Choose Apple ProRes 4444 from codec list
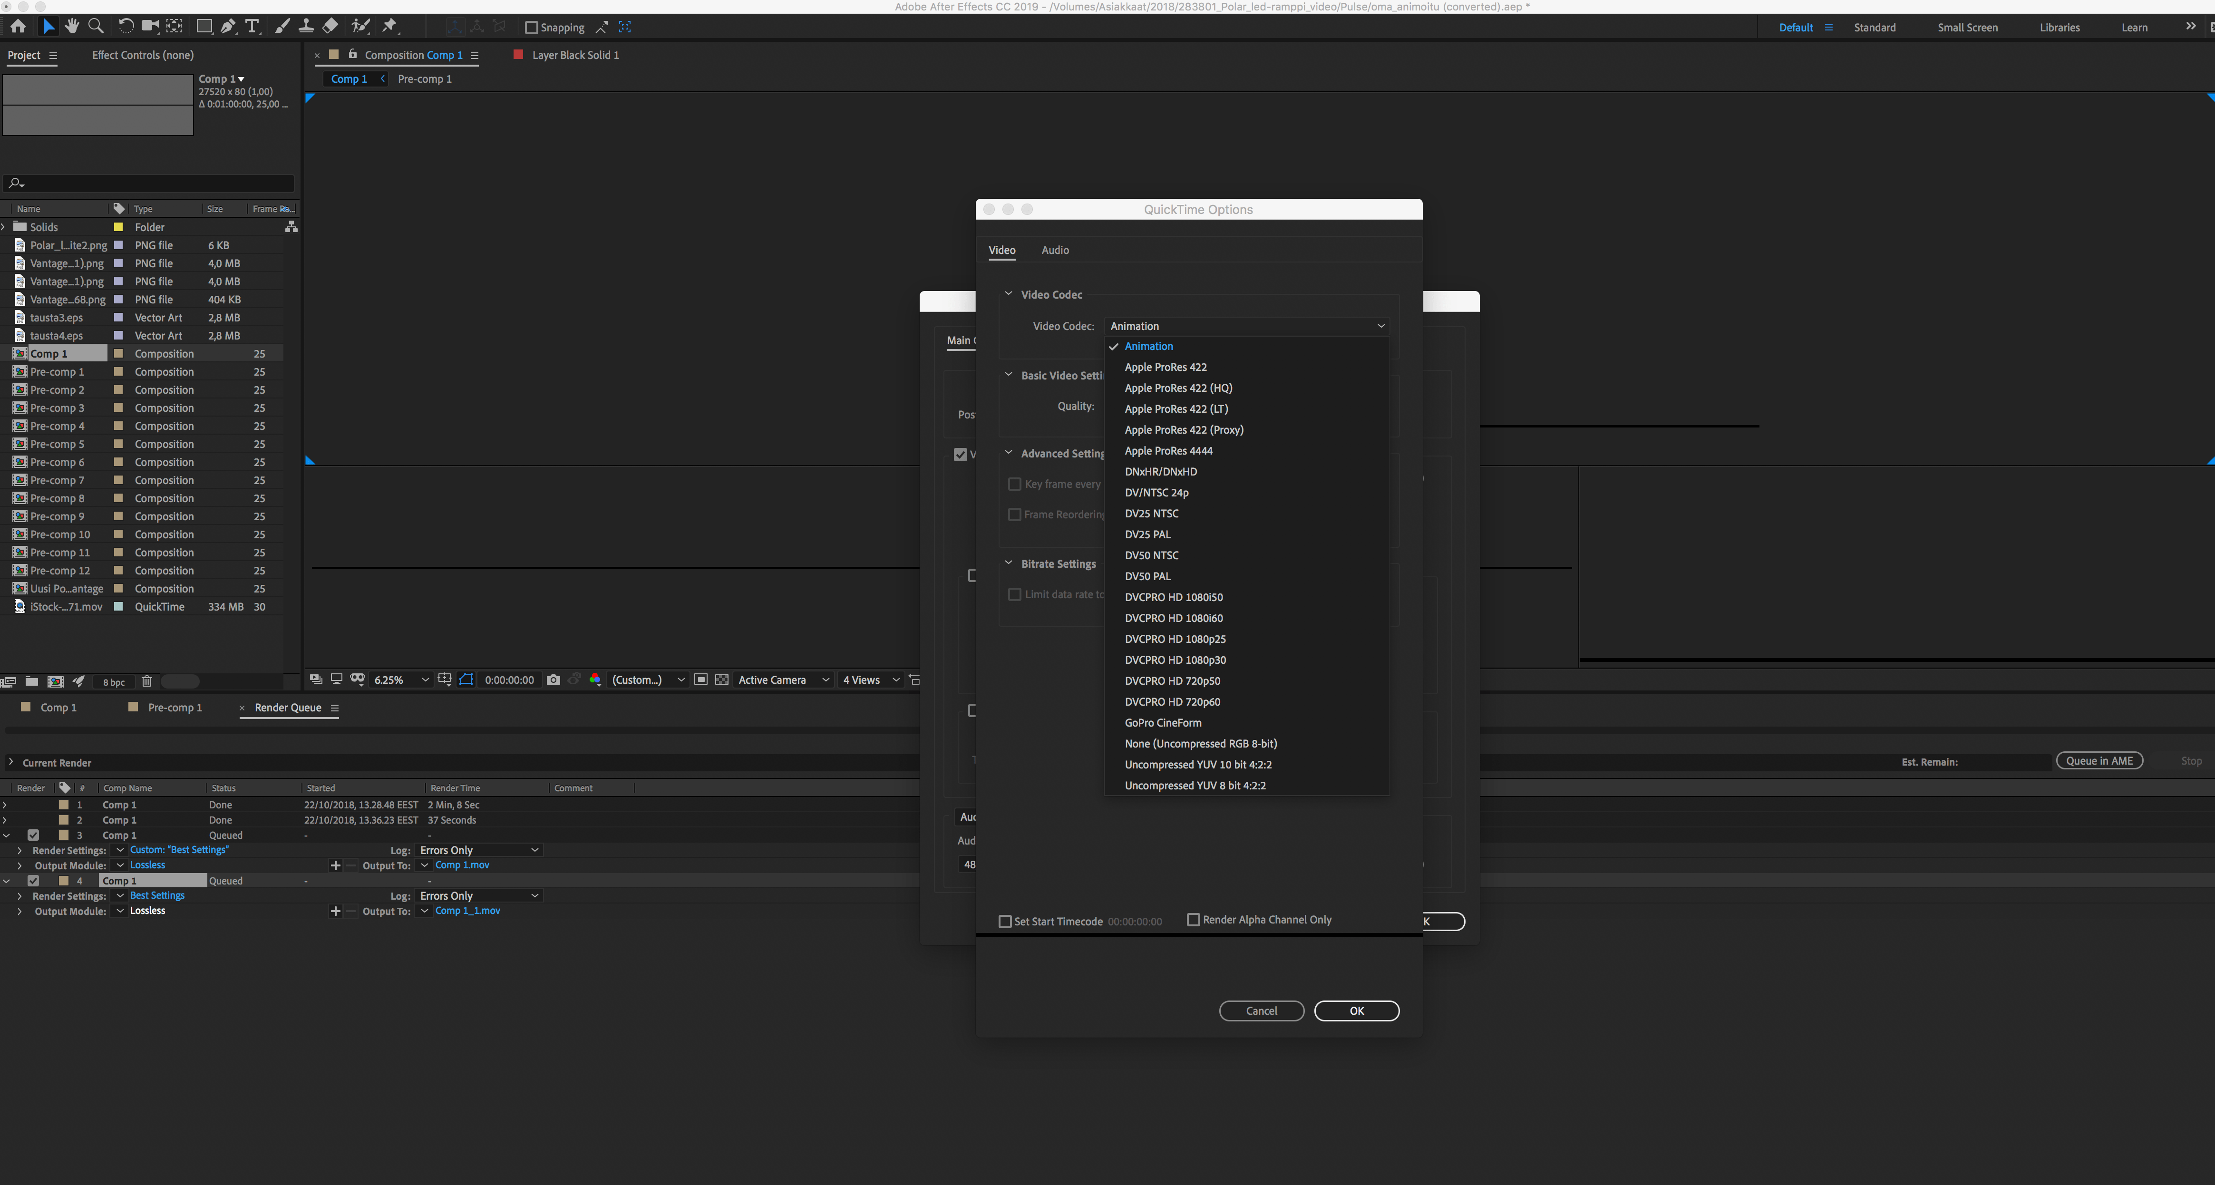The image size is (2215, 1185). [1168, 451]
